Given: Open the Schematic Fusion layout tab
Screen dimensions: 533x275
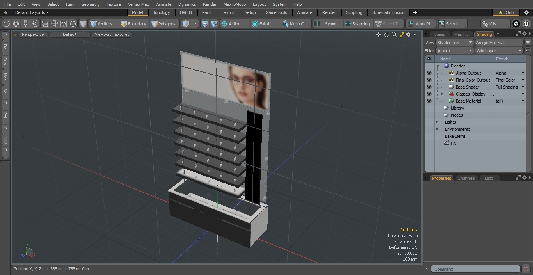Looking at the screenshot, I should click(x=388, y=12).
